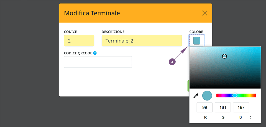The height and width of the screenshot is (127, 266).
Task: Choose black at the bottom of shade area
Action: tap(225, 88)
